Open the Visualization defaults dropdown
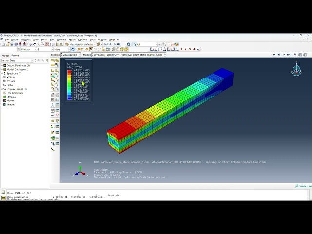312x234 pixels. coord(82,44)
